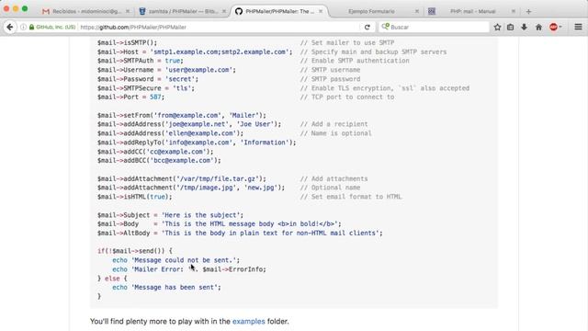This screenshot has height=331, width=588.
Task: Reload the page with the refresh icon
Action: point(367,27)
